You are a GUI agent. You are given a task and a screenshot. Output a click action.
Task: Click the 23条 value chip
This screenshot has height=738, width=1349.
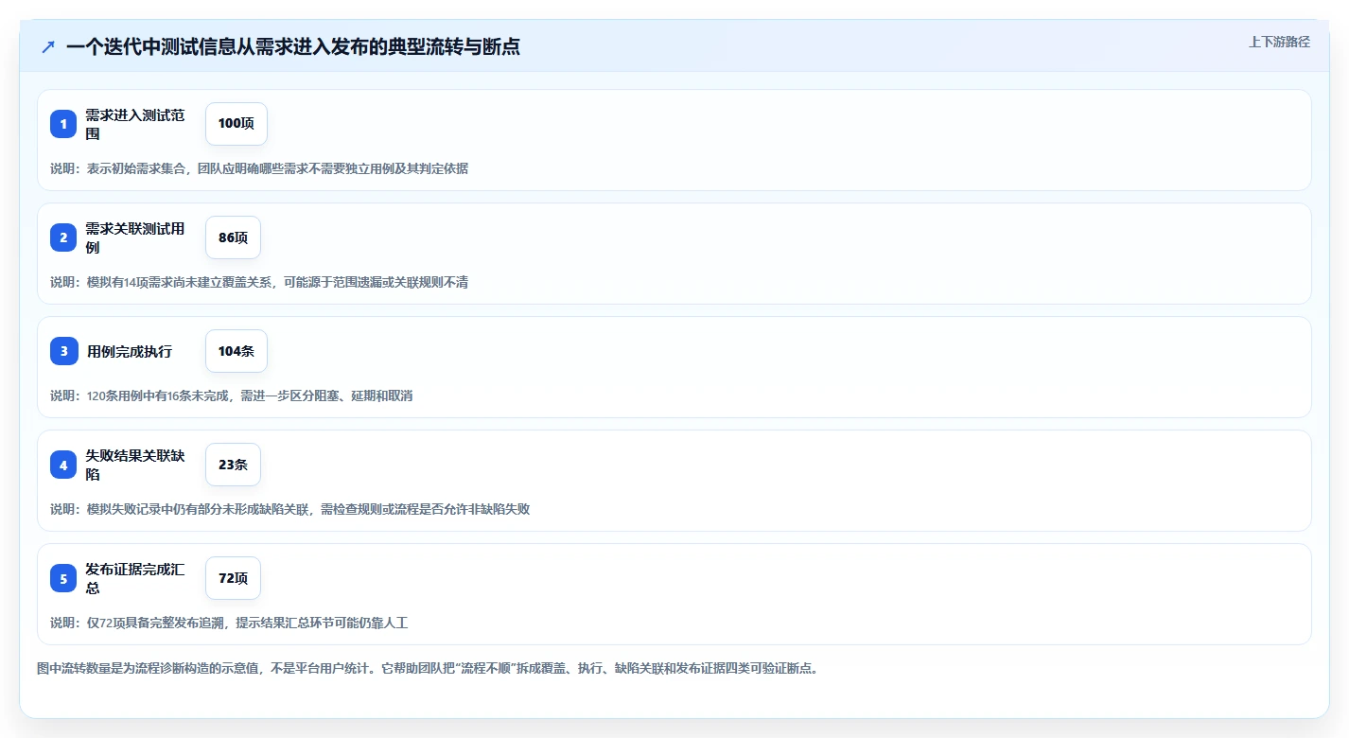tap(233, 465)
